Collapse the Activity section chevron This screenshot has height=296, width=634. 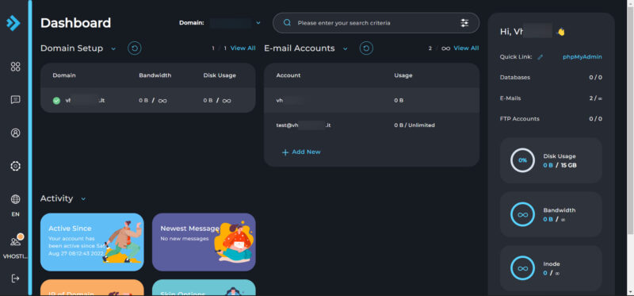tap(83, 199)
